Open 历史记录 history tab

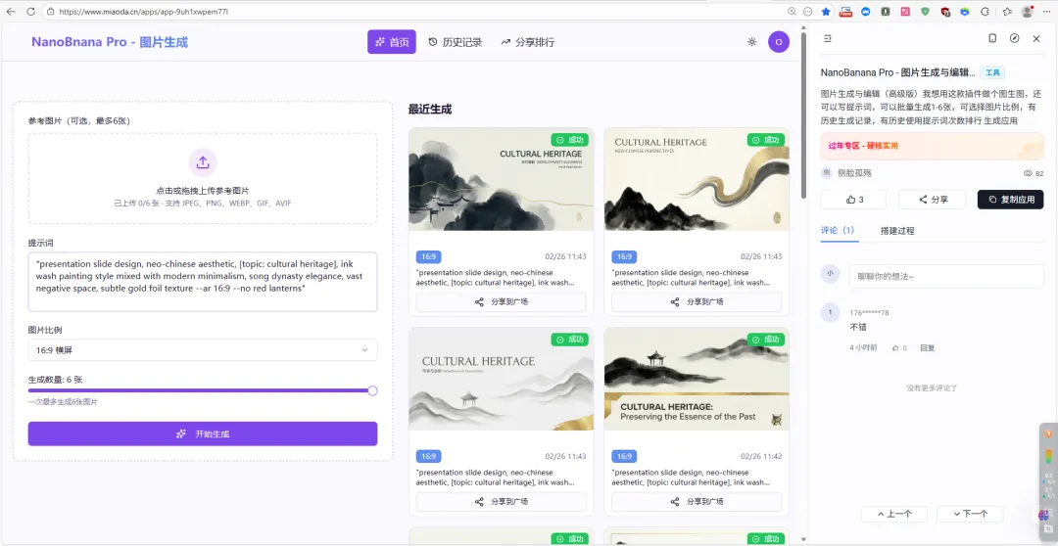tap(456, 42)
